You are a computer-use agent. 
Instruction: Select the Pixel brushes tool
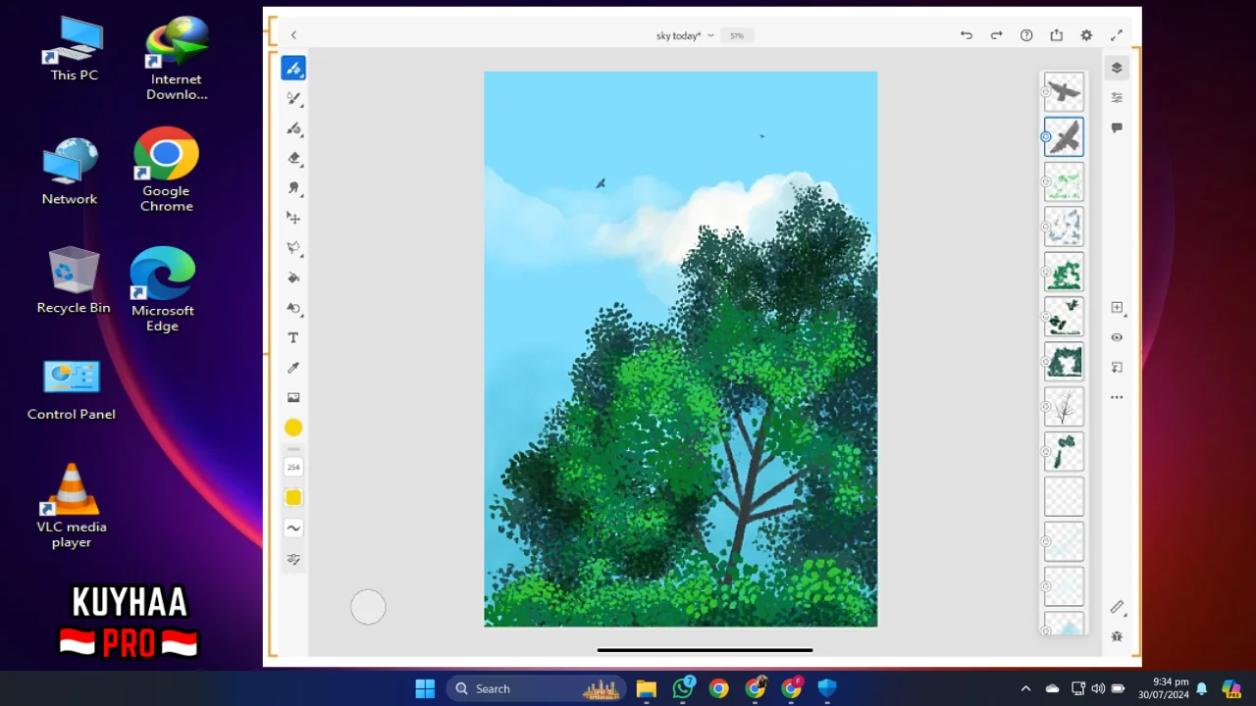(x=293, y=68)
